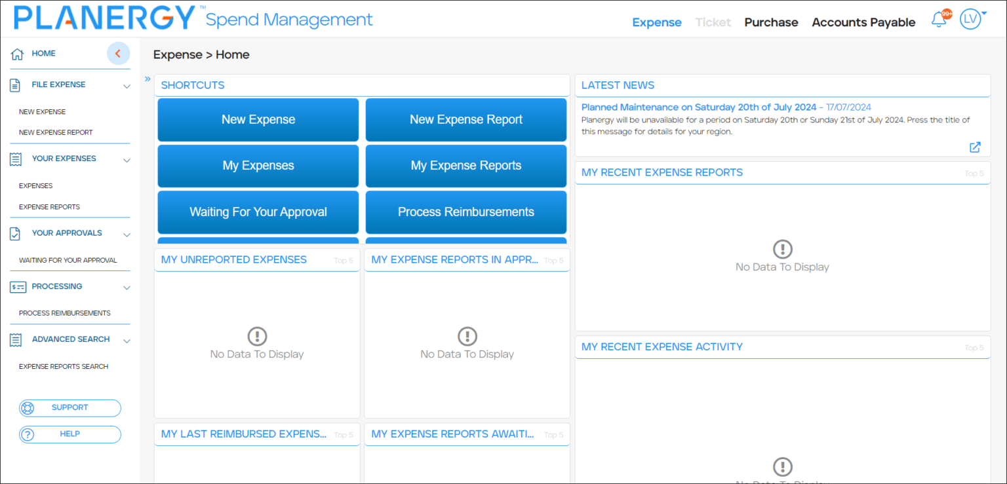1007x484 pixels.
Task: Click the Help question mark icon
Action: coord(28,434)
